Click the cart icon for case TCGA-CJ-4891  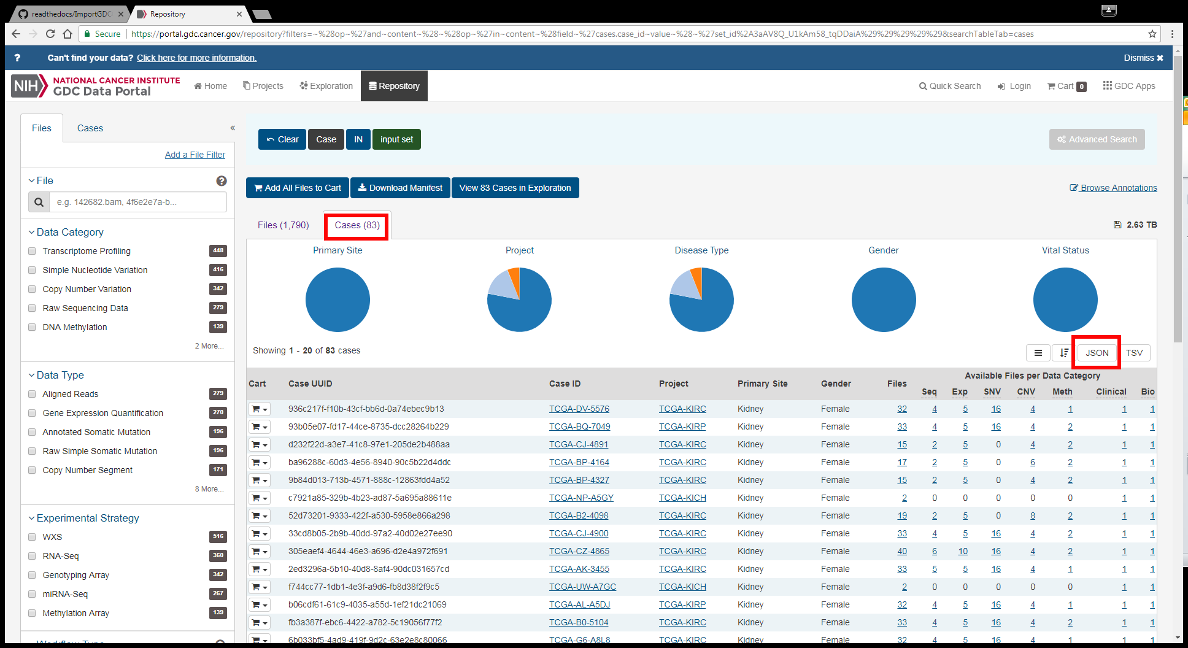click(260, 445)
